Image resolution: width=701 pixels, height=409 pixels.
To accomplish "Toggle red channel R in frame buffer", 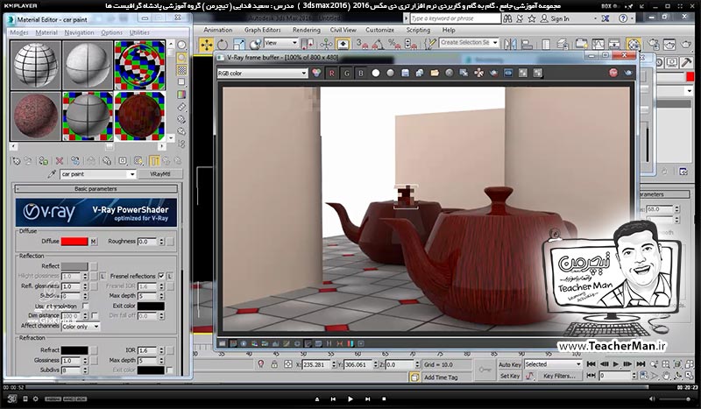I will click(331, 74).
